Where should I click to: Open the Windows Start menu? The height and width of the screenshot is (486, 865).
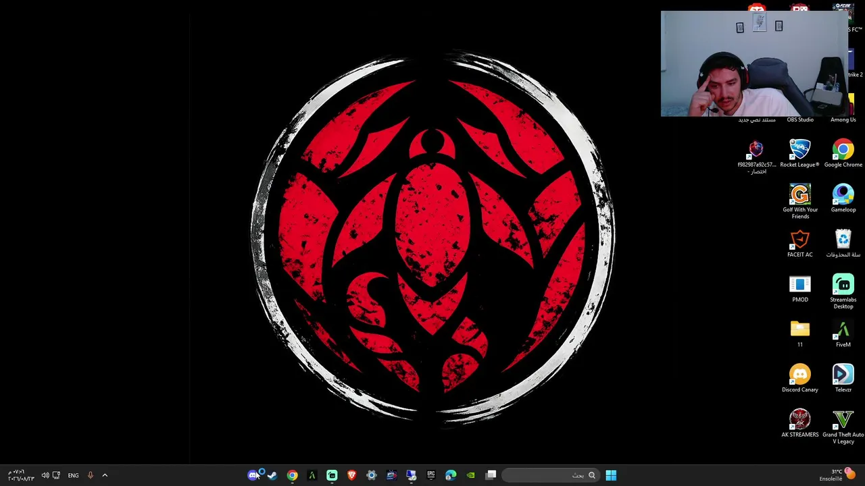pos(611,475)
